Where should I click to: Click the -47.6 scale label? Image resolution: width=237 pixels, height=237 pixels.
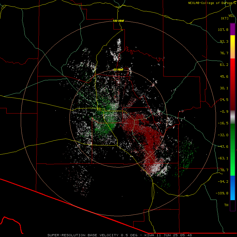[223, 147]
